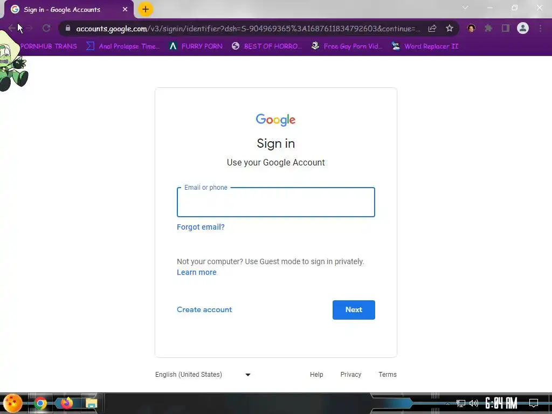Click the blue Next button
Viewport: 552px width, 414px height.
354,310
